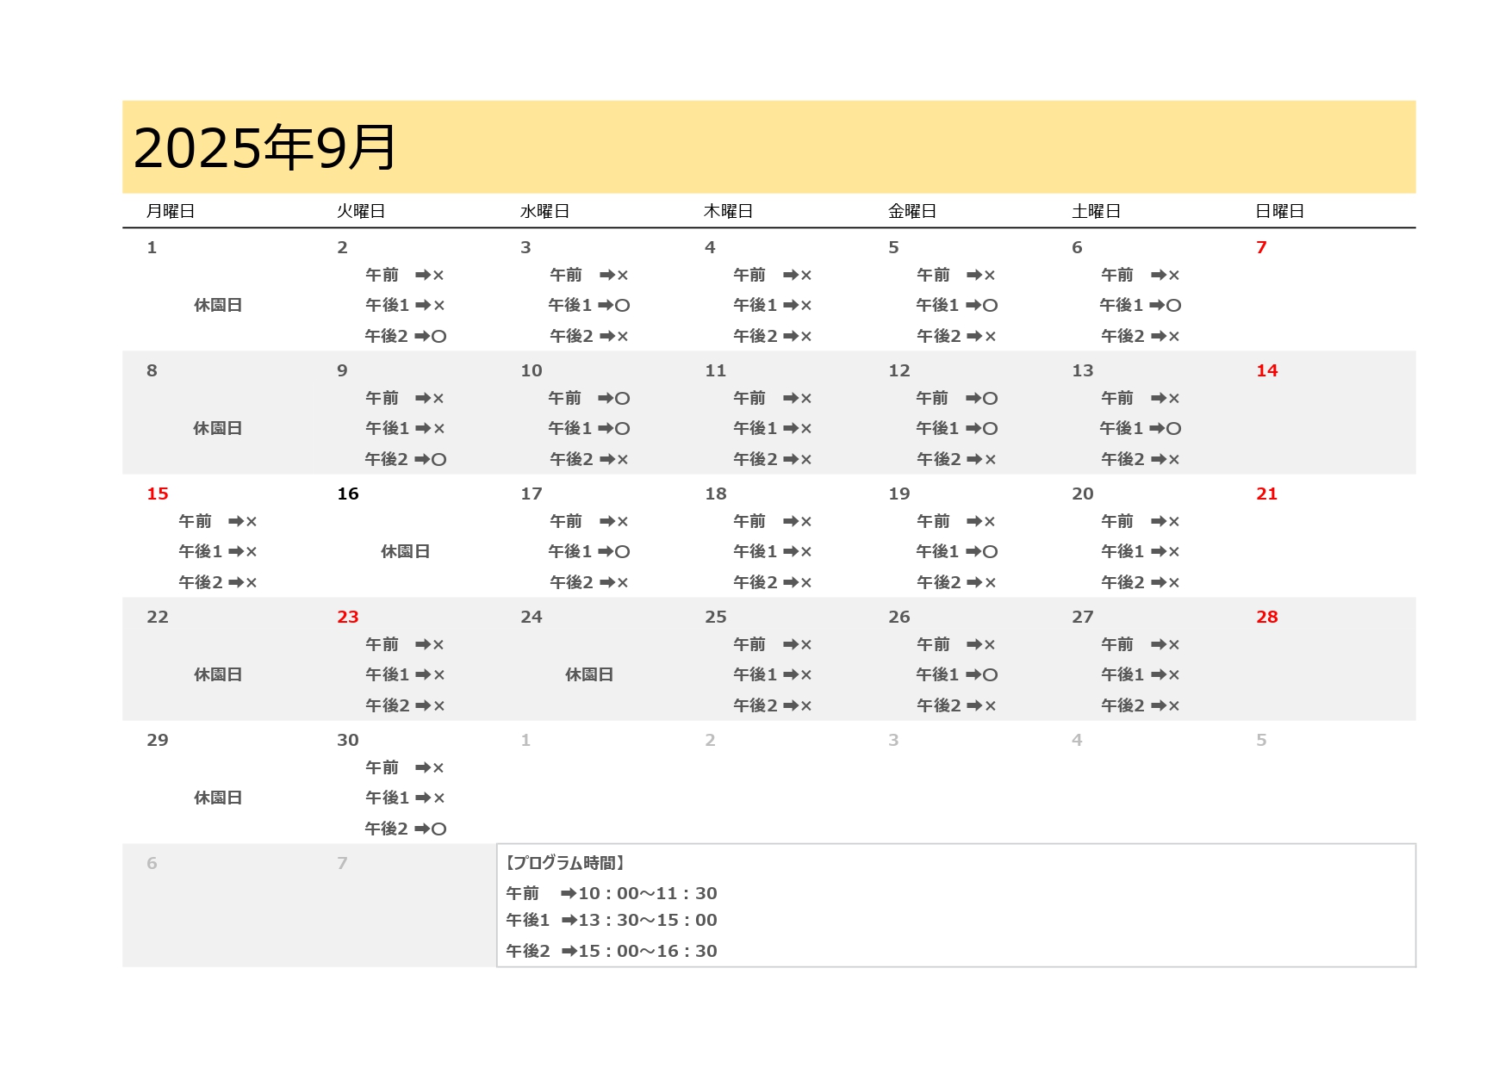Click the date number 12

pos(899,370)
